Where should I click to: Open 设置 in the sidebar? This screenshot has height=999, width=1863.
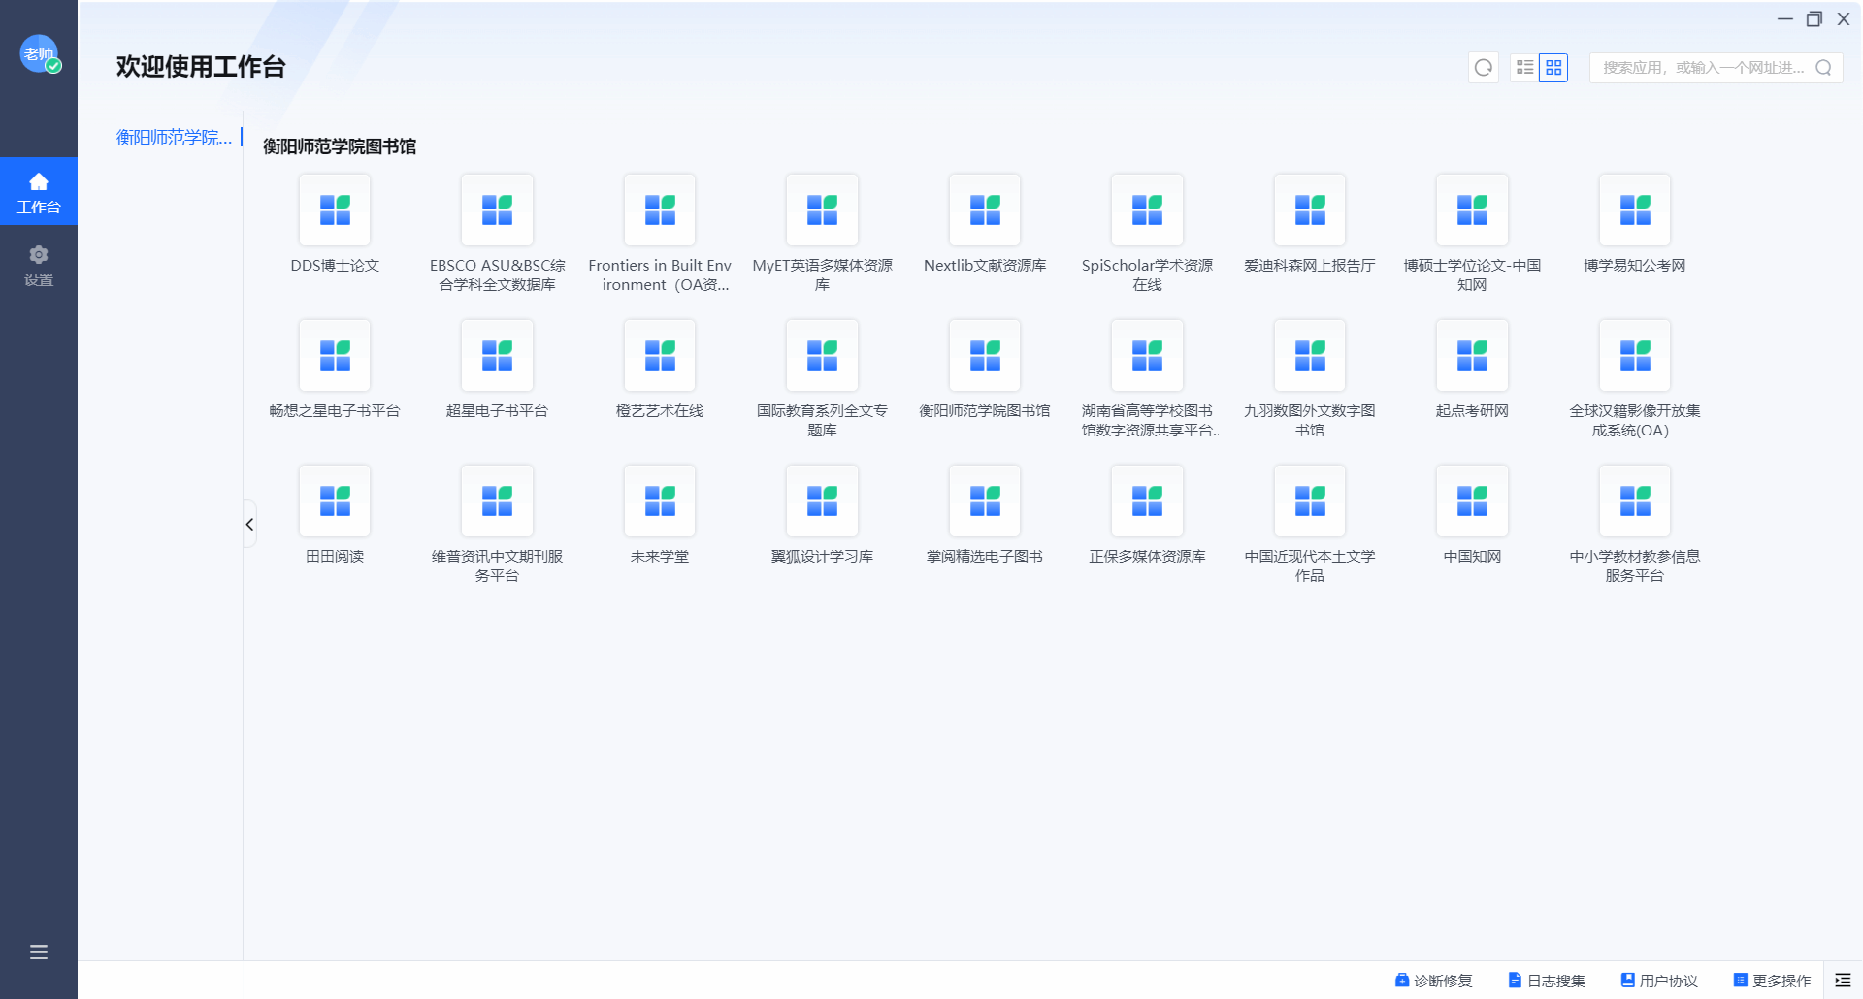click(x=39, y=265)
